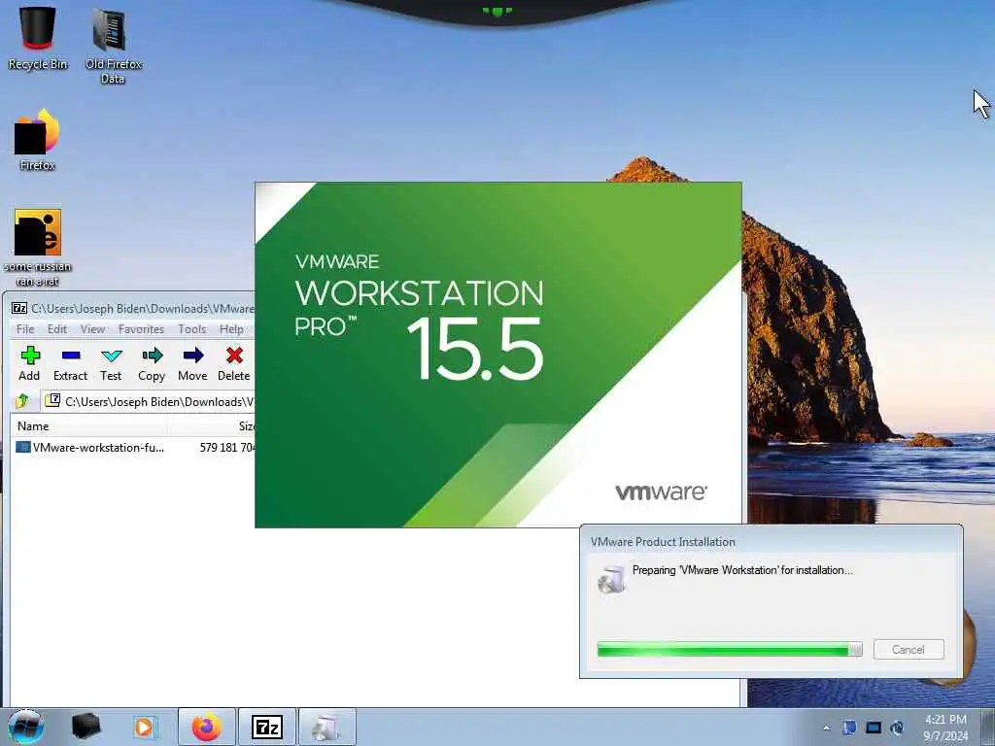The image size is (995, 746).
Task: Open the Edit menu in 7-Zip
Action: [57, 328]
